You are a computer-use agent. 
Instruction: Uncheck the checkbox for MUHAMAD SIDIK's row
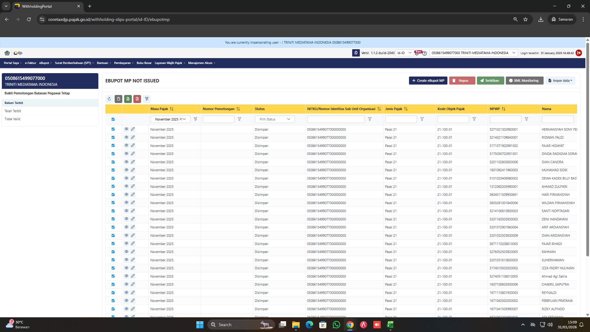click(113, 170)
